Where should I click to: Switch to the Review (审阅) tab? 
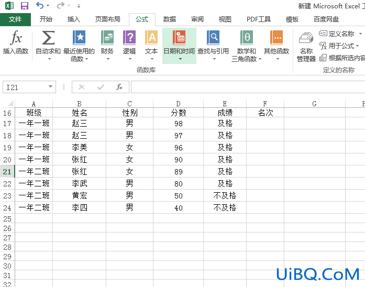click(197, 19)
